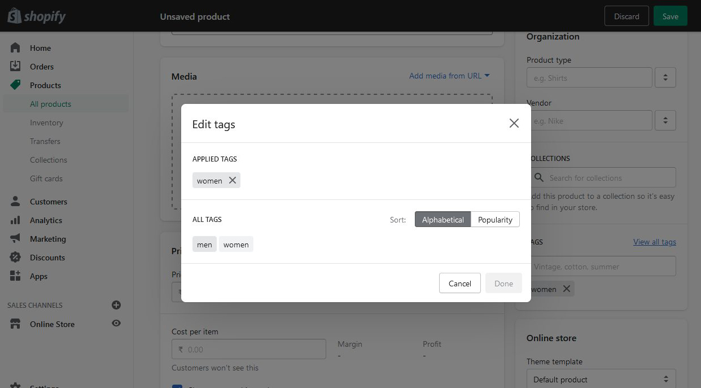Sort tags in Alphabetical order
This screenshot has width=701, height=388.
pos(442,220)
